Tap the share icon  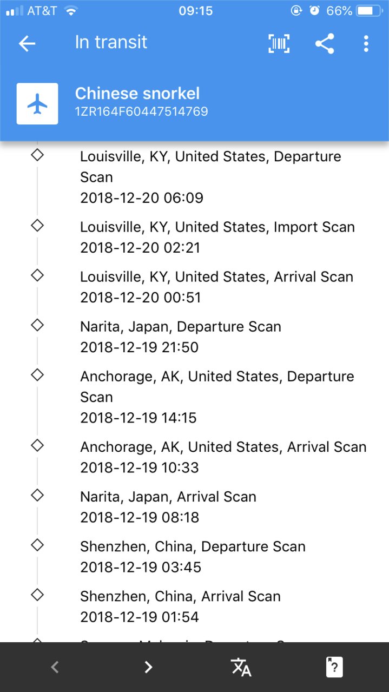tap(325, 44)
